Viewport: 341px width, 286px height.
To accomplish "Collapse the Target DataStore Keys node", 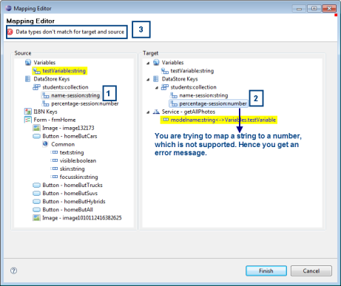I will click(x=148, y=79).
